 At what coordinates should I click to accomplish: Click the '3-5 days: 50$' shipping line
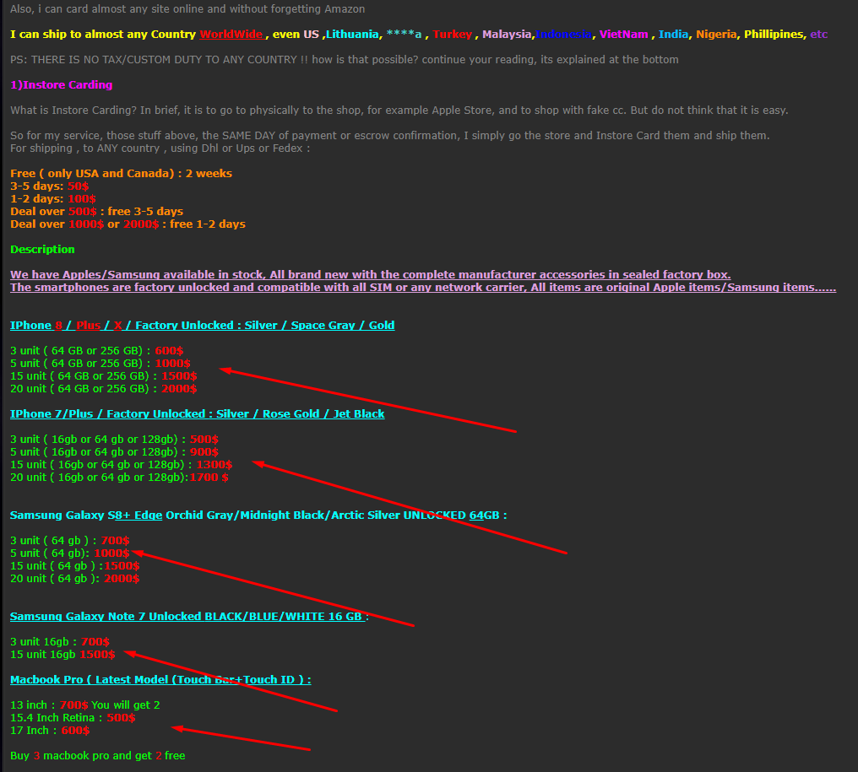pyautogui.click(x=49, y=186)
